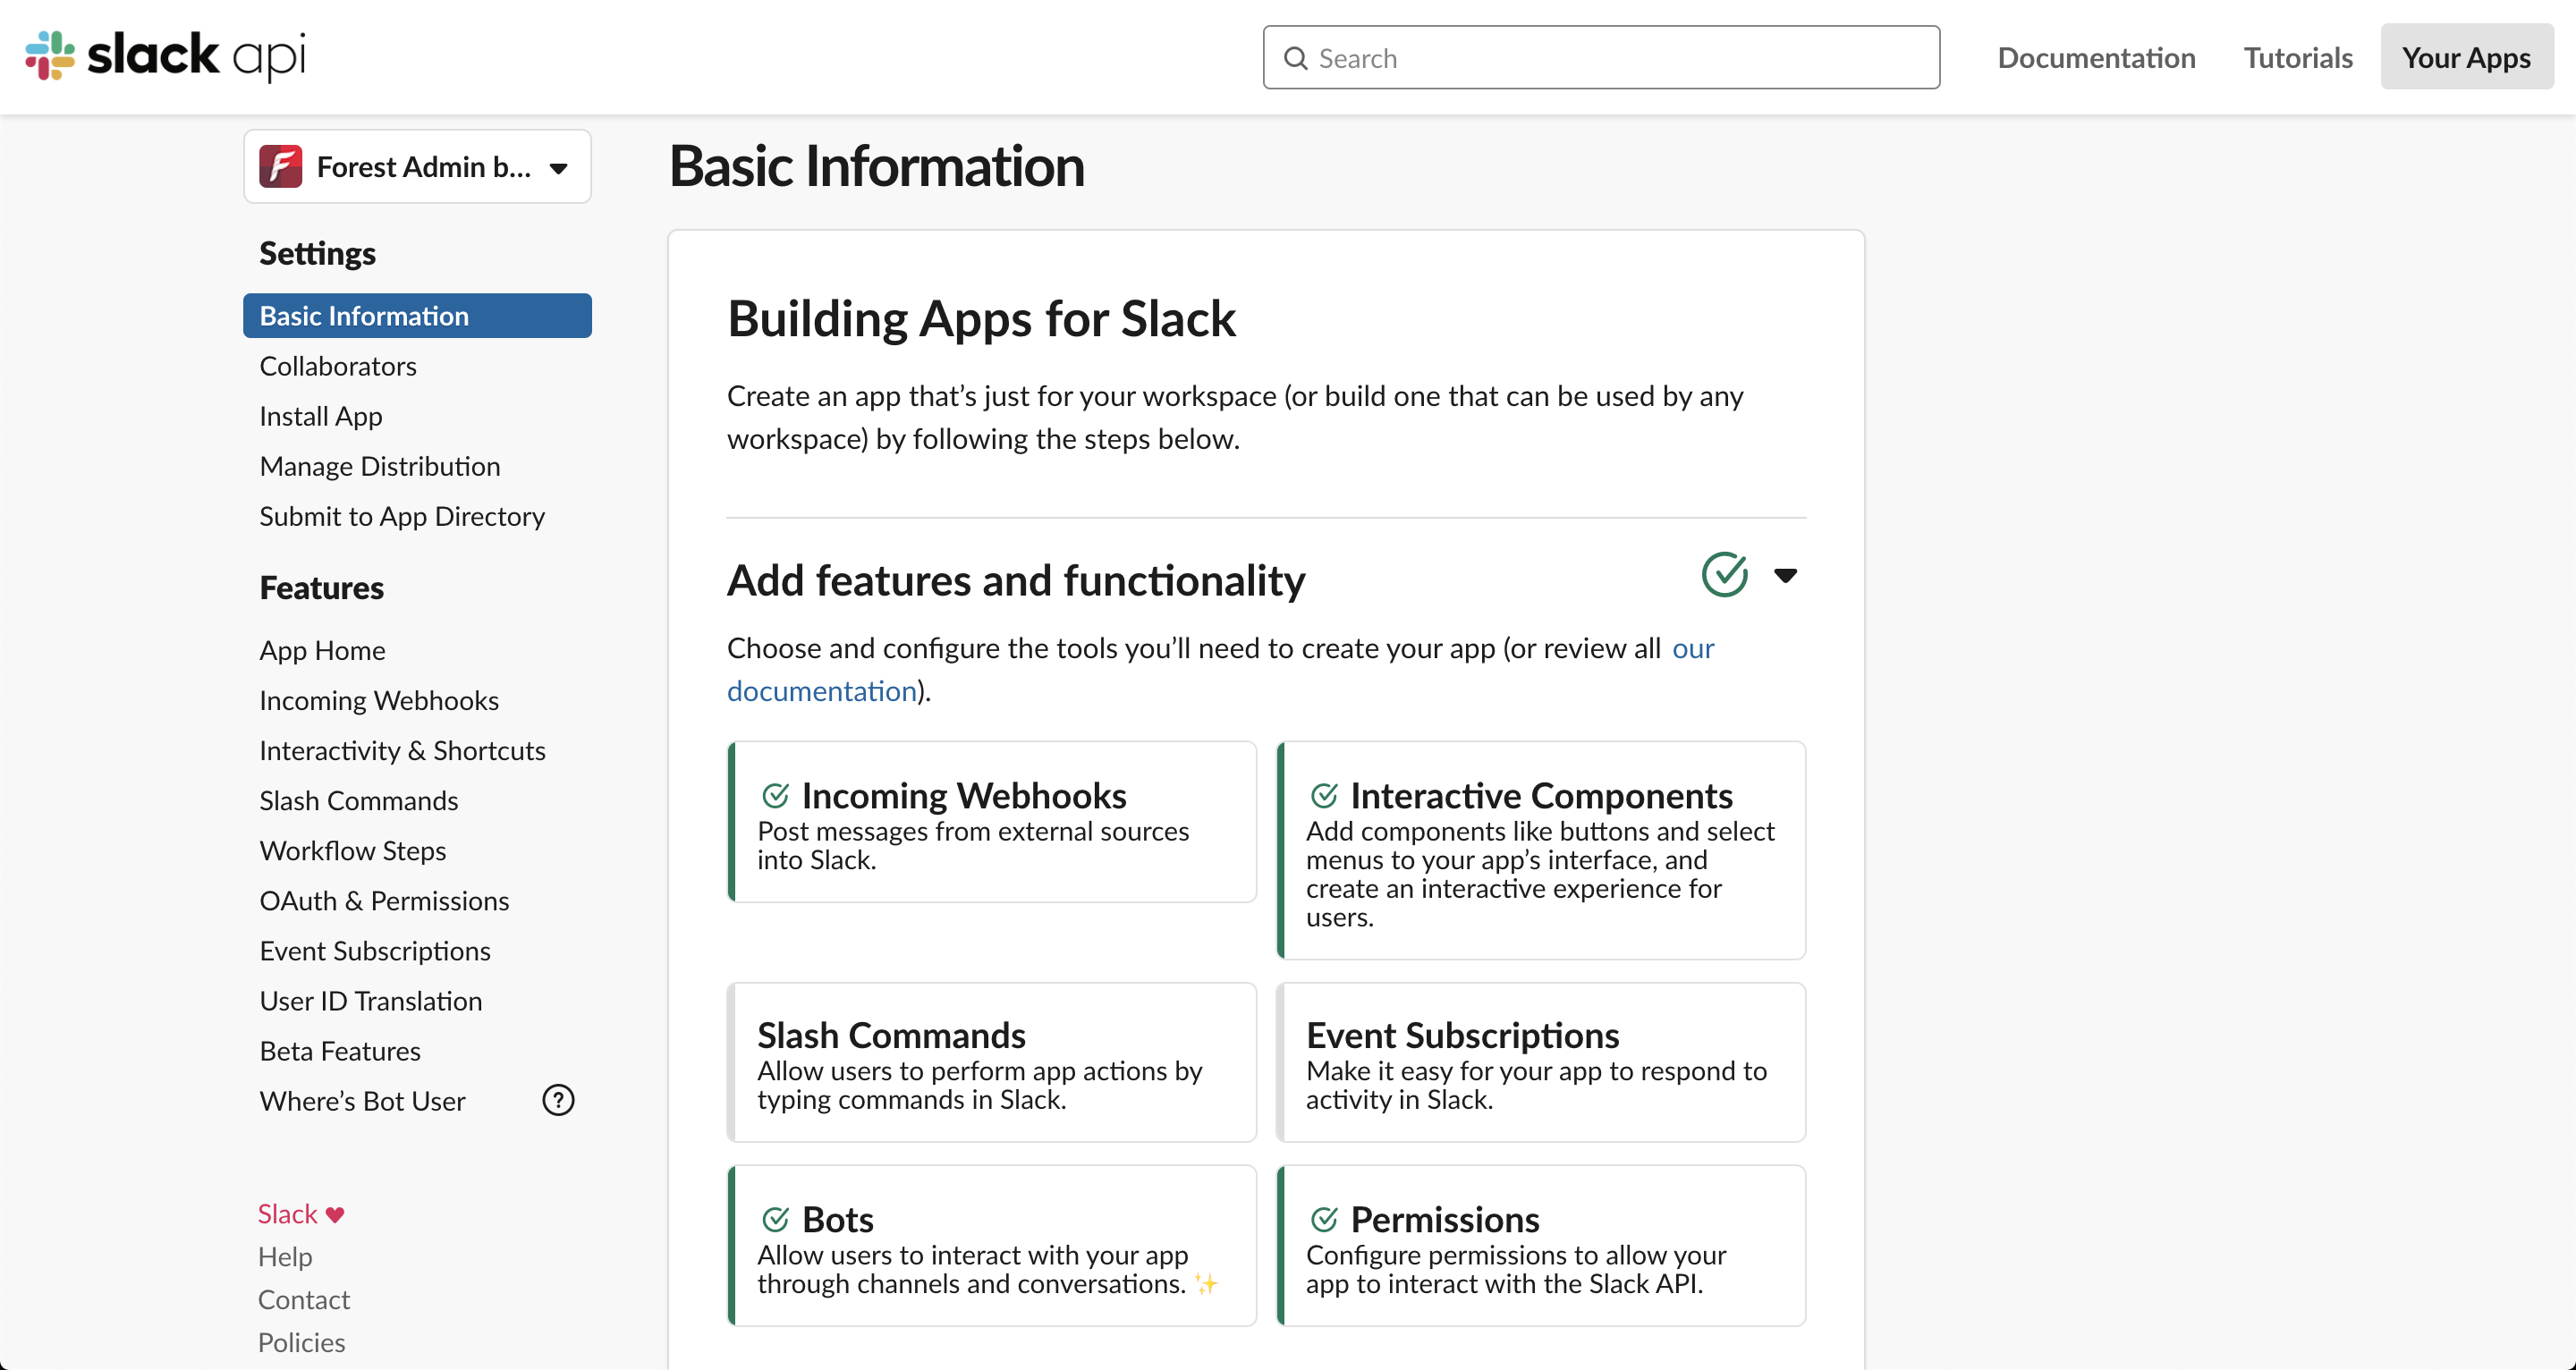
Task: Click the green check beside Add features heading
Action: tap(1725, 575)
